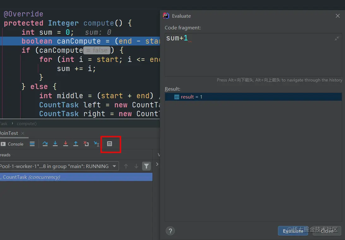Click the next frame down arrow
Viewport: 345px width, 240px height.
pyautogui.click(x=136, y=166)
